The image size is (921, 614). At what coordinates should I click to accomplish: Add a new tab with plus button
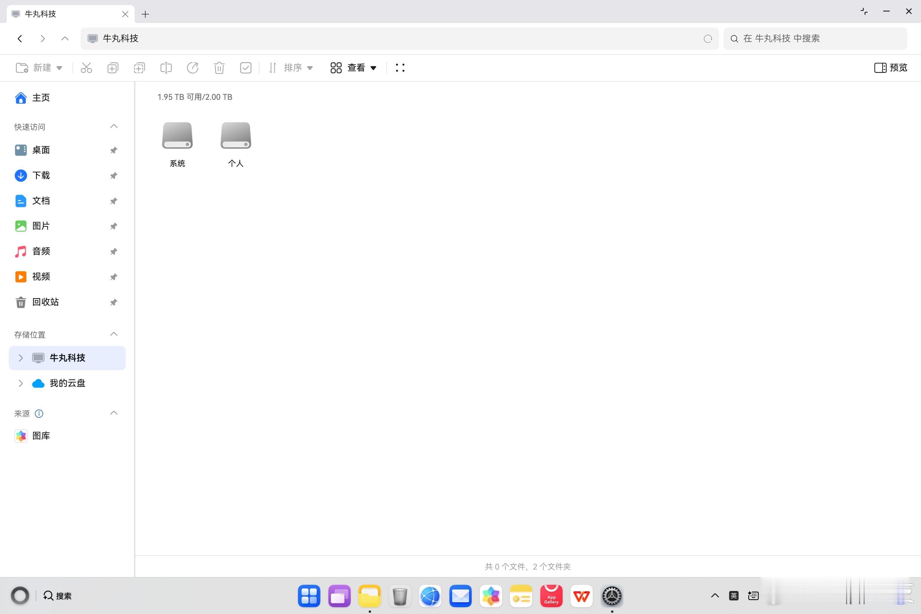tap(145, 14)
